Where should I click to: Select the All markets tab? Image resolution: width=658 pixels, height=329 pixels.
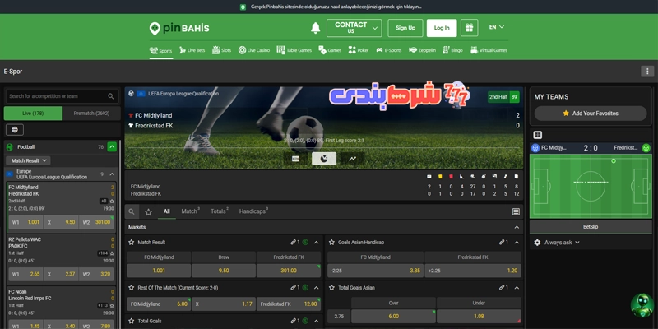pyautogui.click(x=167, y=211)
